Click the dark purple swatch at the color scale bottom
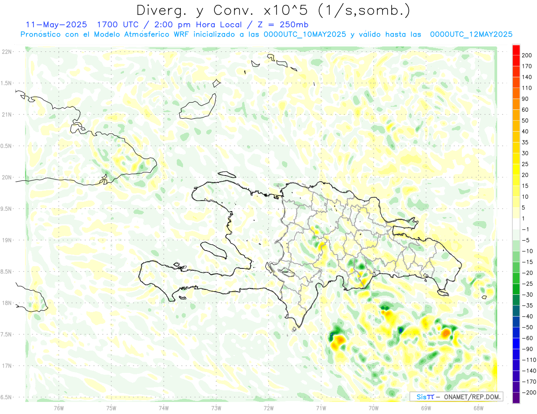This screenshot has height=414, width=537. coord(516,398)
